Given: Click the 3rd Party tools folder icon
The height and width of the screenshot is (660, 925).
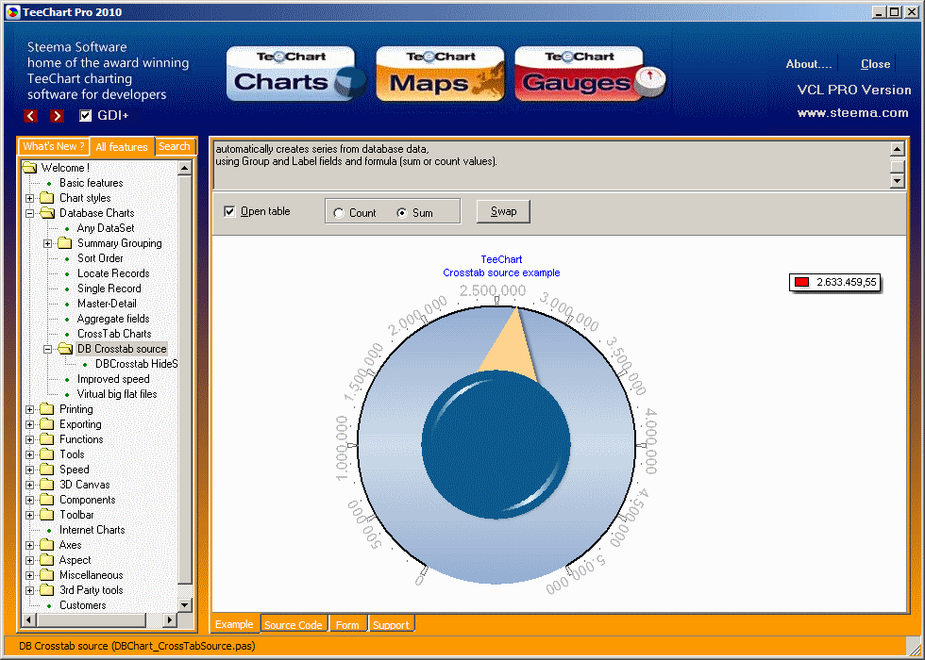Looking at the screenshot, I should pyautogui.click(x=47, y=590).
